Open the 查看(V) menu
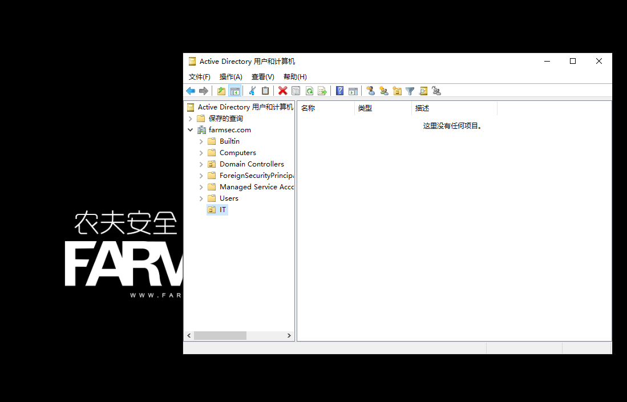The height and width of the screenshot is (402, 627). coord(262,76)
